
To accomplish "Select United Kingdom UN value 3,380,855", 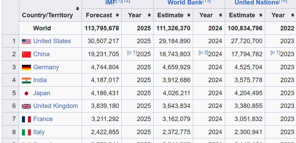I will click(x=248, y=106).
